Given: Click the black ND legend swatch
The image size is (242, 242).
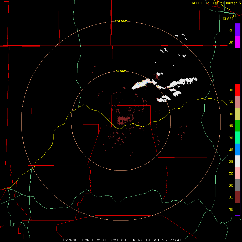Looking at the screenshot, I should click(237, 209).
